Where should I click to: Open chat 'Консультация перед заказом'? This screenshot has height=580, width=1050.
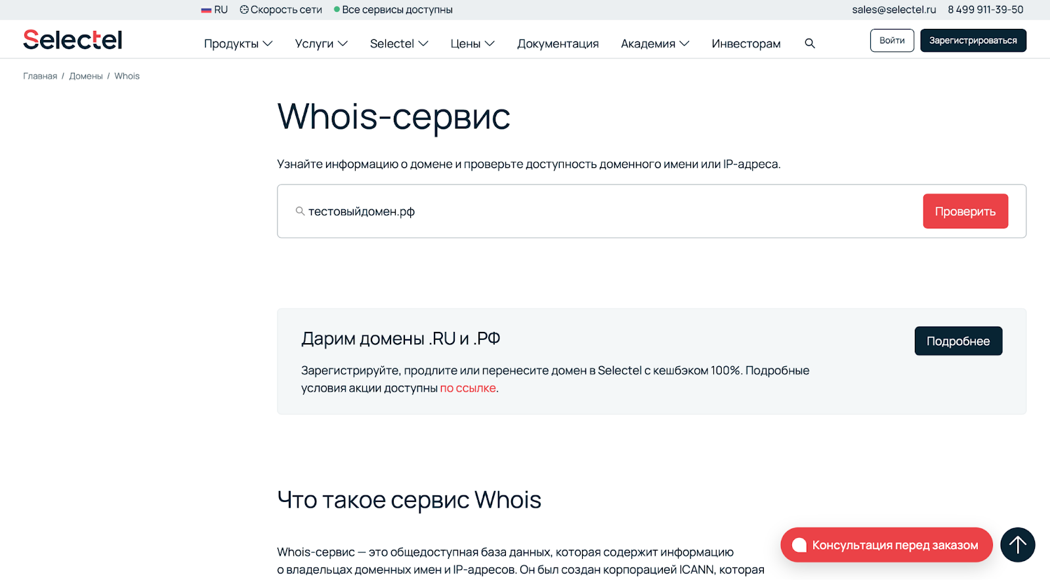[886, 545]
